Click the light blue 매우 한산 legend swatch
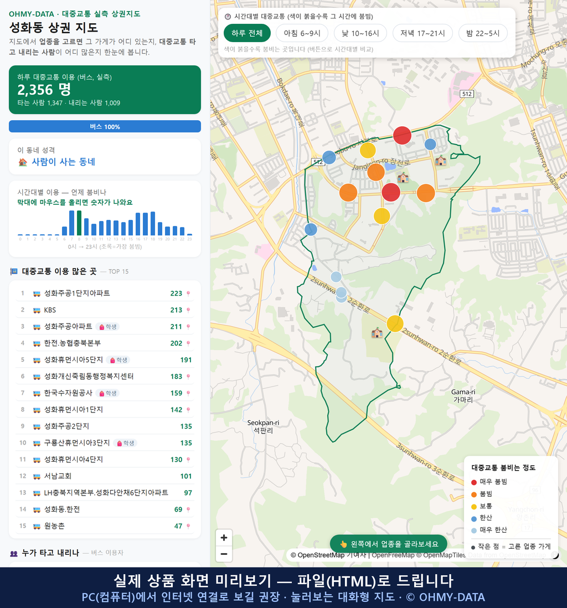The height and width of the screenshot is (608, 567). [x=473, y=530]
